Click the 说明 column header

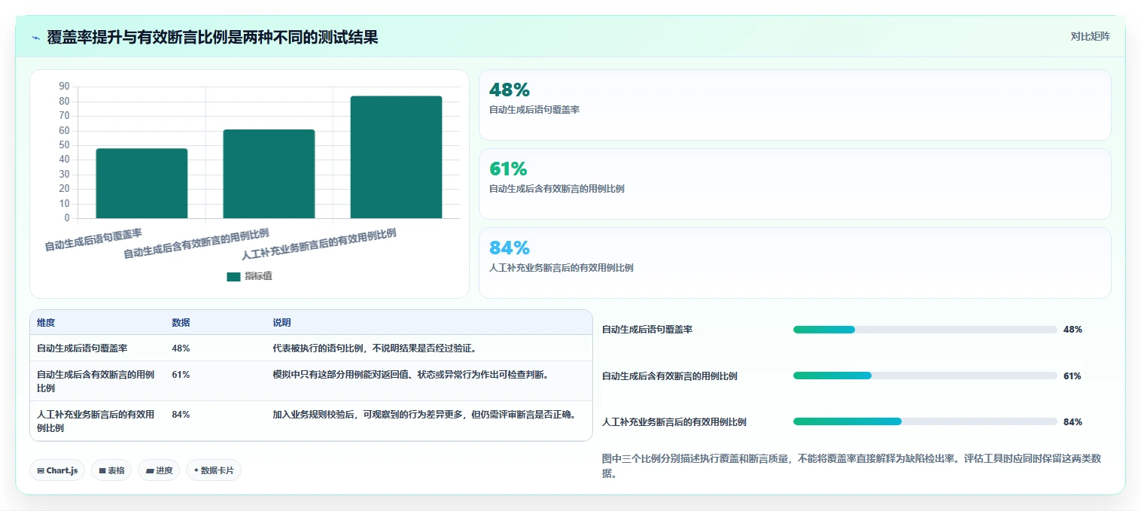click(281, 323)
